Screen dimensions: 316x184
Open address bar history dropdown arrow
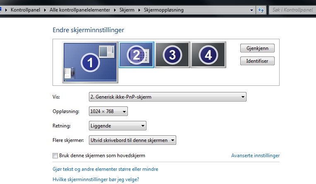(251, 10)
